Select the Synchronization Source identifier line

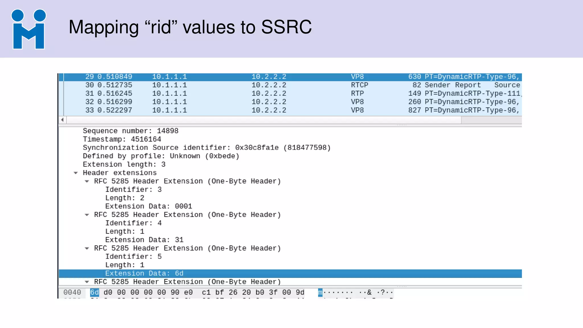(x=207, y=148)
